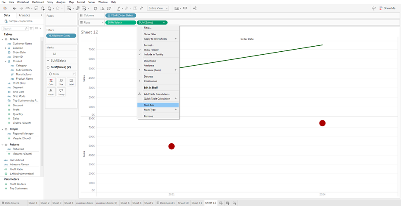This screenshot has height=206, width=401.
Task: Click the Detail button on Marks card
Action: (x=51, y=92)
